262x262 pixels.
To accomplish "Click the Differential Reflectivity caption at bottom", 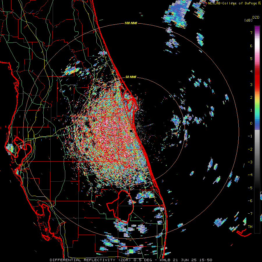I will click(x=131, y=260).
